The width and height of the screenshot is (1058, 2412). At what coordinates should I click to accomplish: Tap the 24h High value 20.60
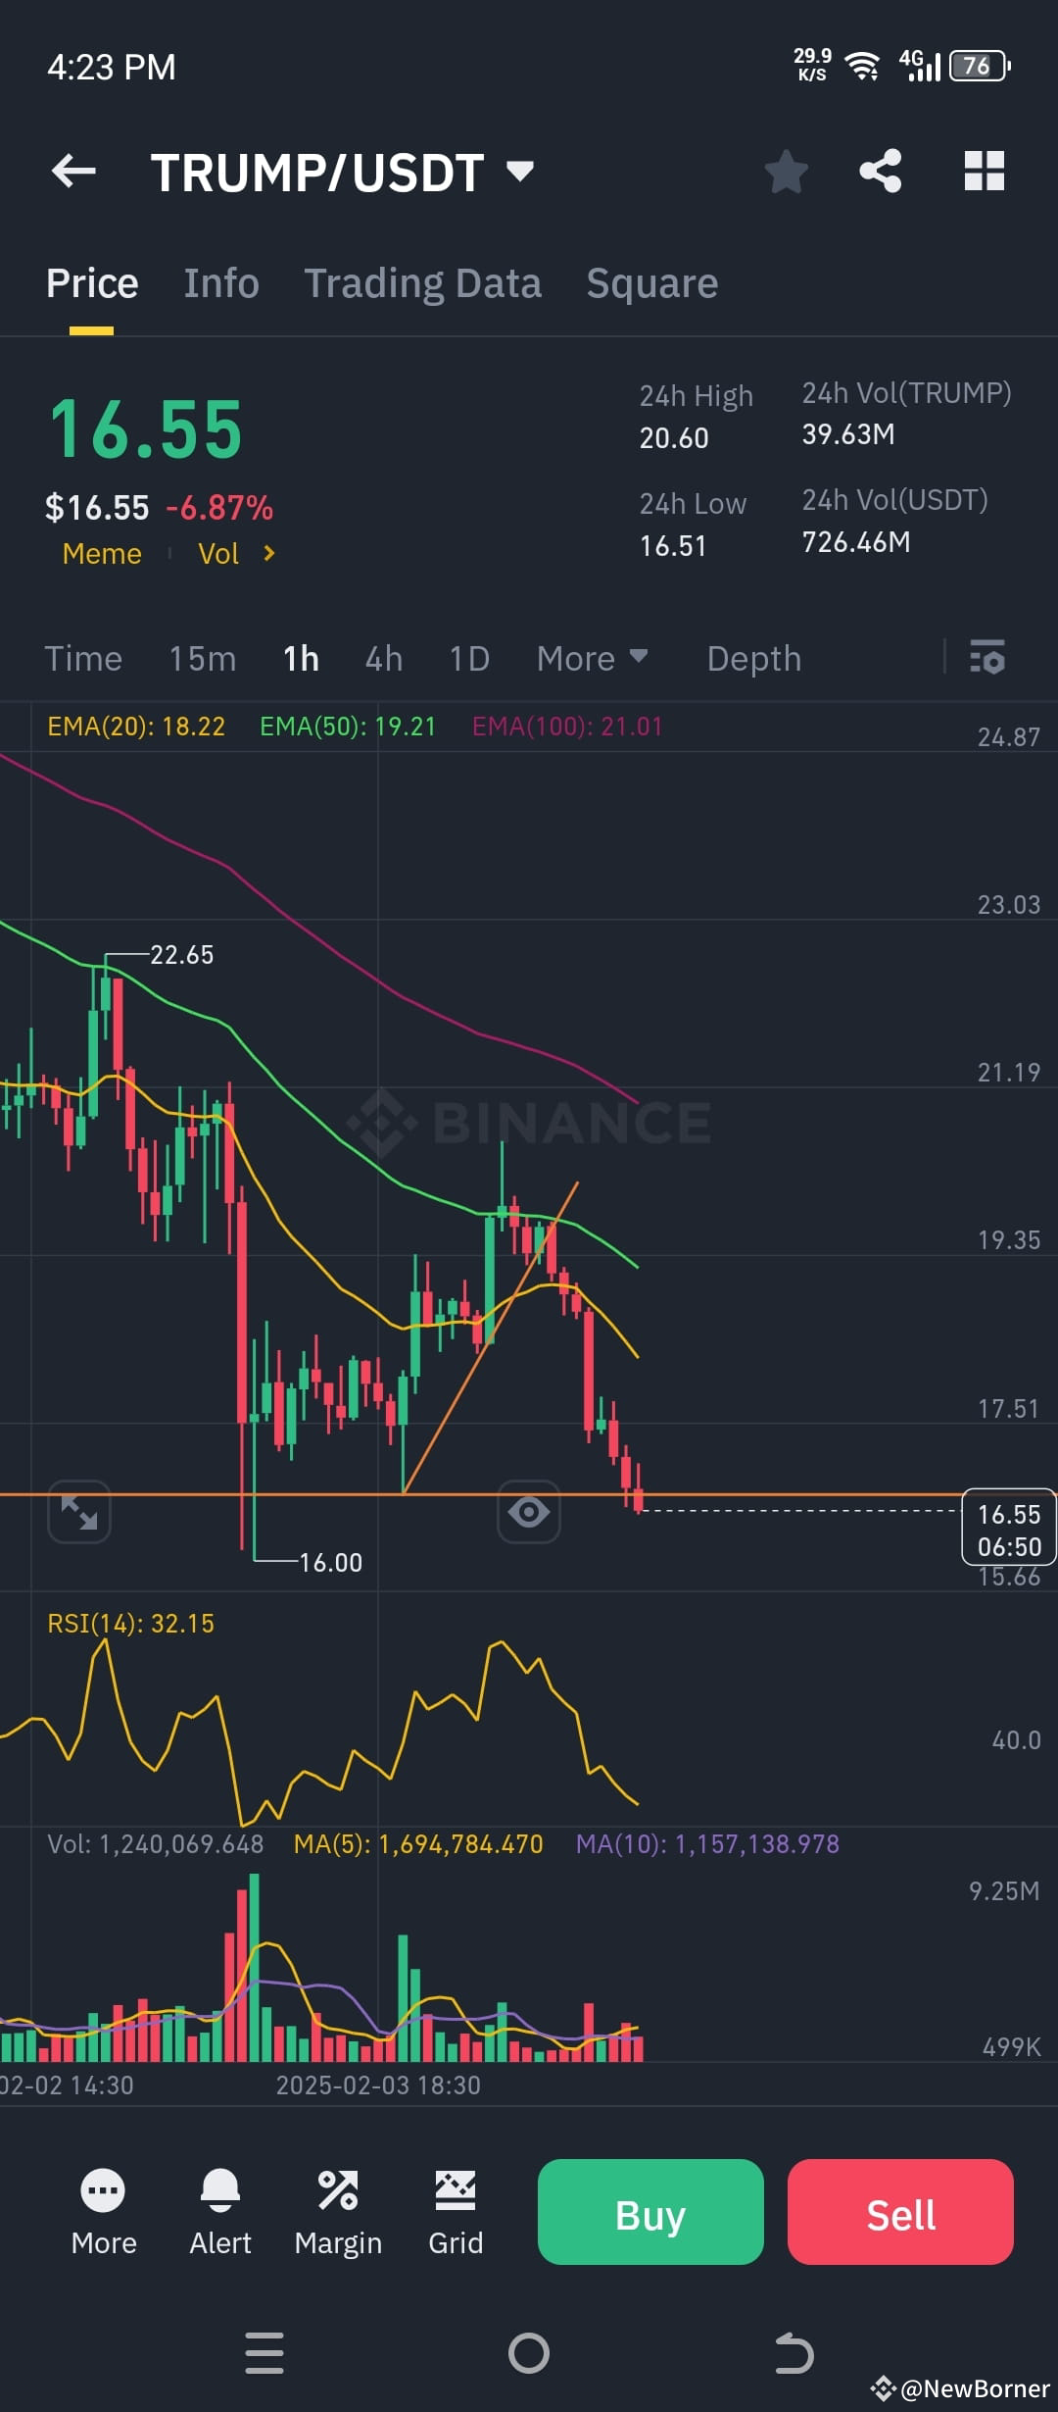pyautogui.click(x=674, y=438)
